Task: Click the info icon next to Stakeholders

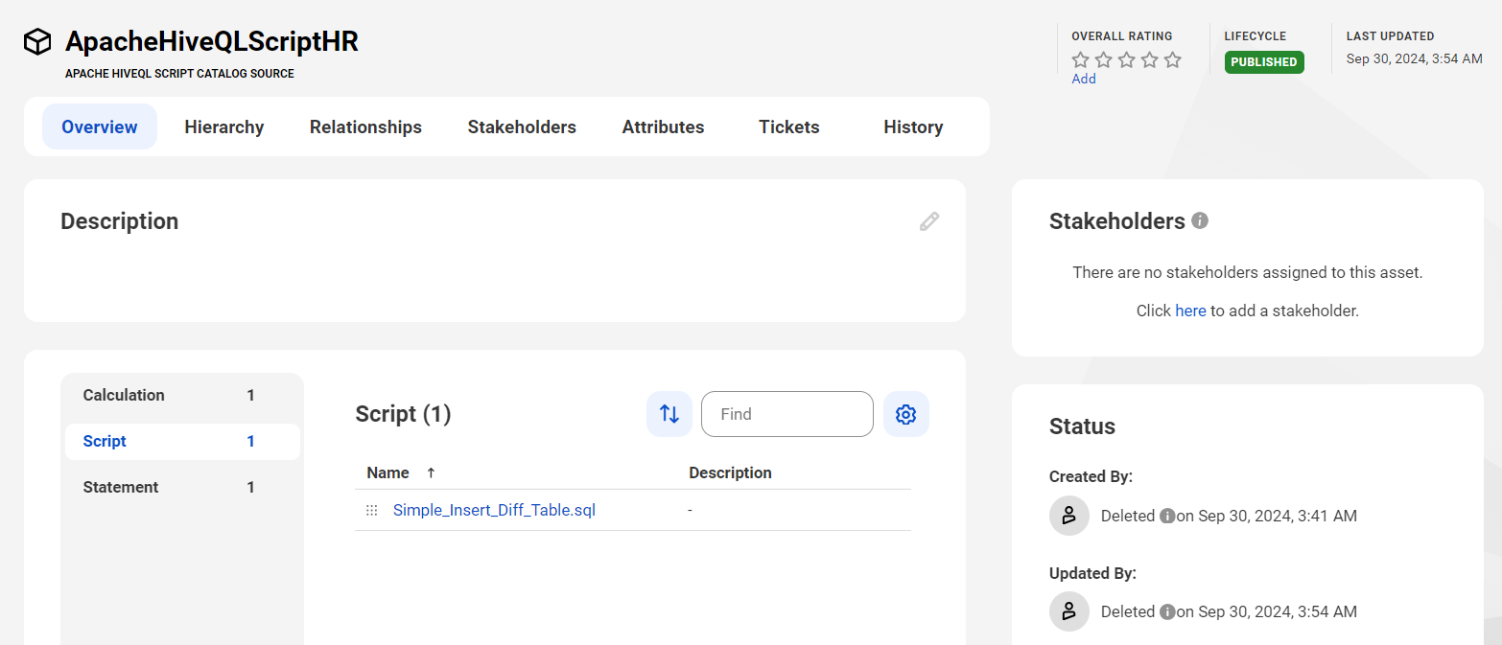Action: pyautogui.click(x=1200, y=220)
